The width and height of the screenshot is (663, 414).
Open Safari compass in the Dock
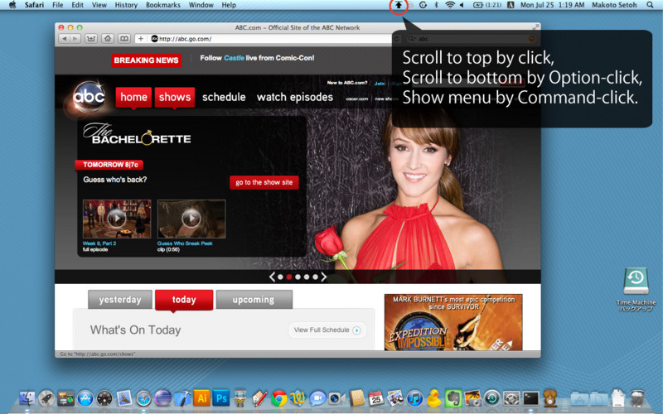tap(143, 398)
